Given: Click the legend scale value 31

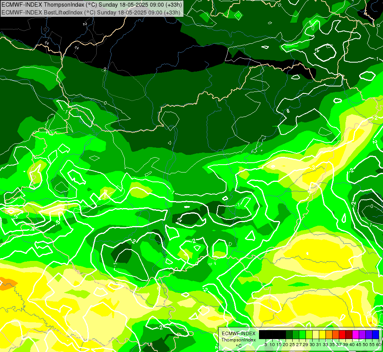Looking at the screenshot, I should 319,345.
